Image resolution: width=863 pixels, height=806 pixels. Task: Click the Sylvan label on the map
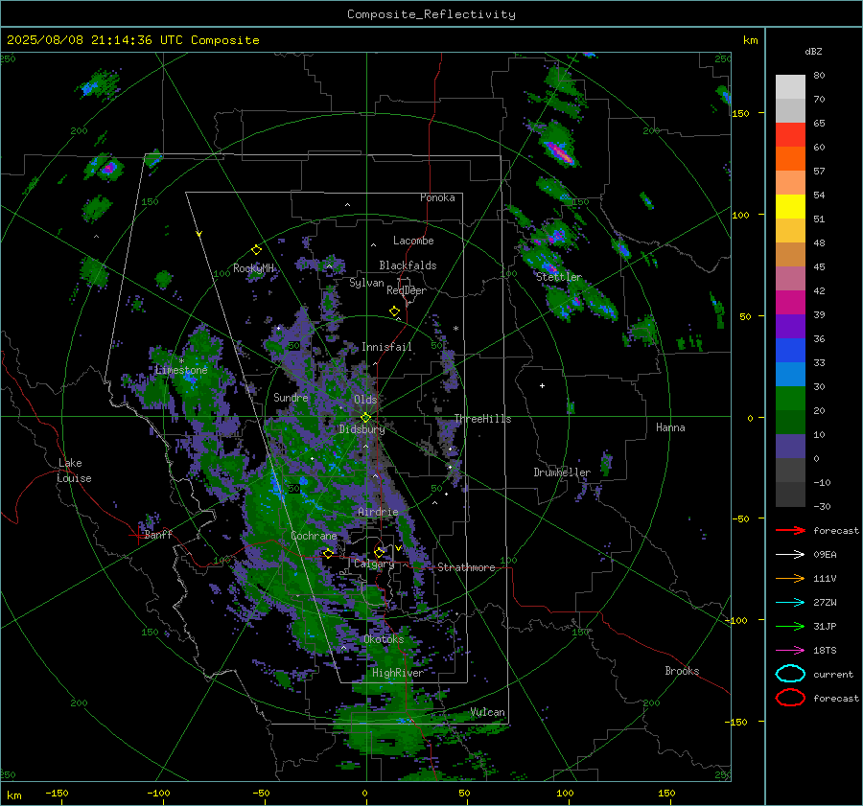point(366,283)
